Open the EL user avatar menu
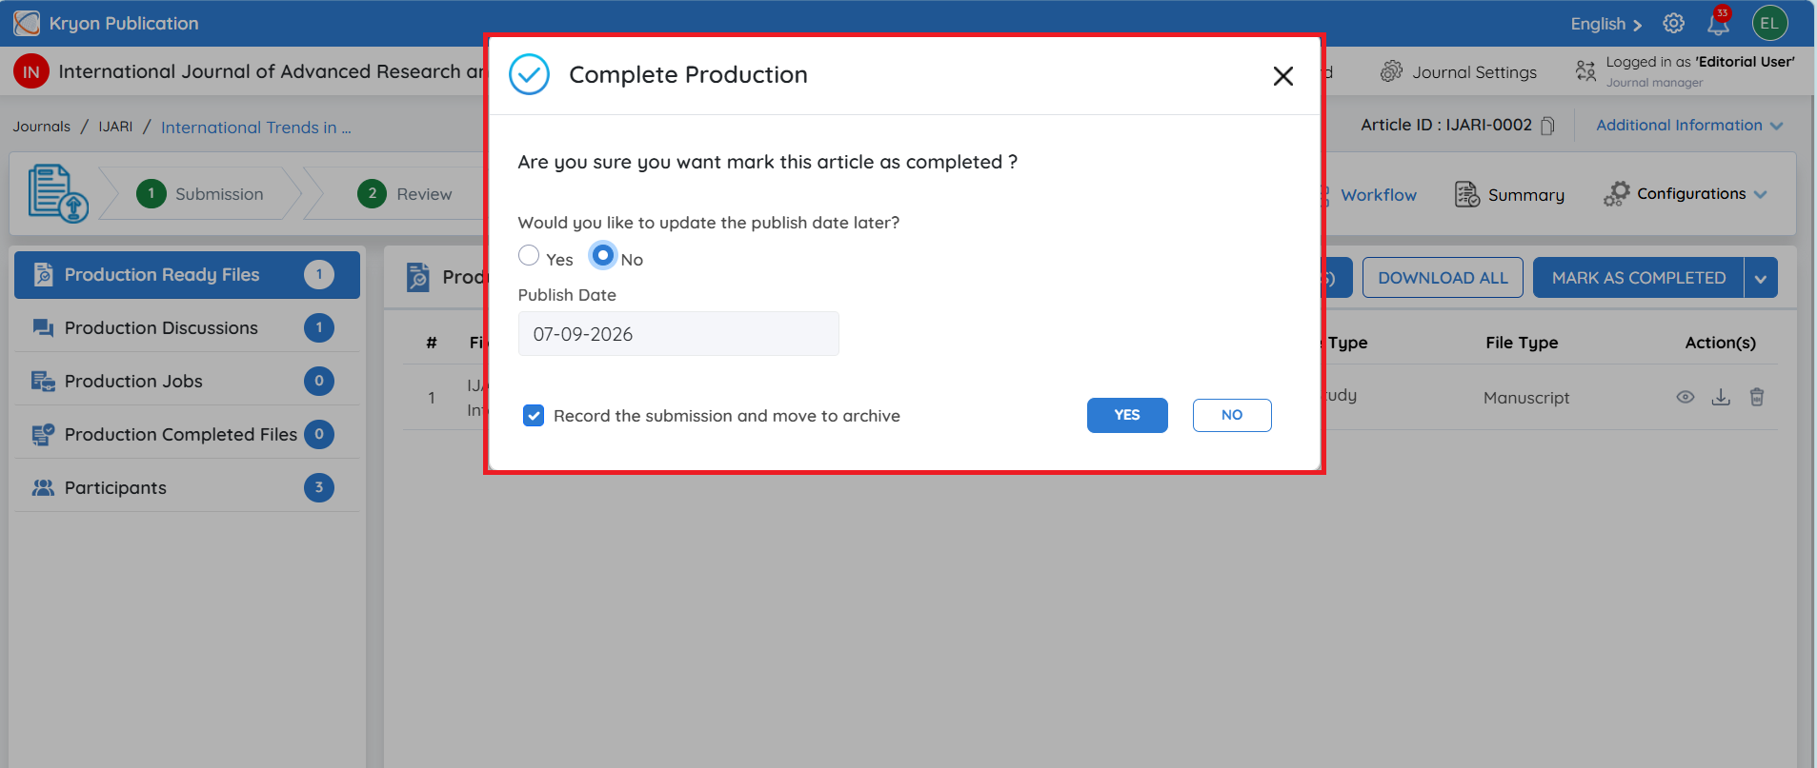Screen dimensions: 1817x768 tap(1769, 24)
